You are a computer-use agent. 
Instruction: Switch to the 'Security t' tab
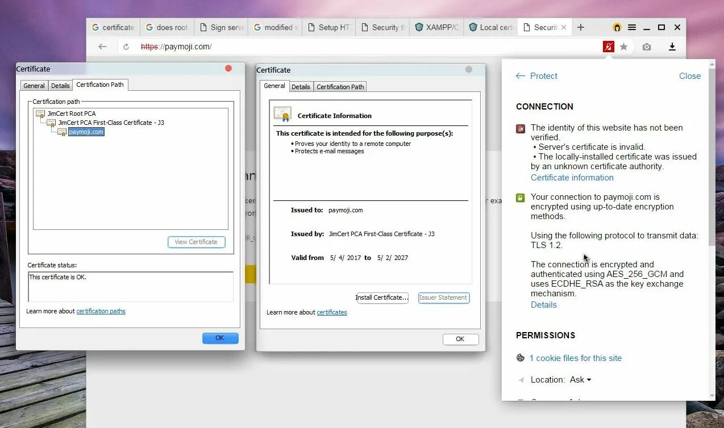(382, 27)
